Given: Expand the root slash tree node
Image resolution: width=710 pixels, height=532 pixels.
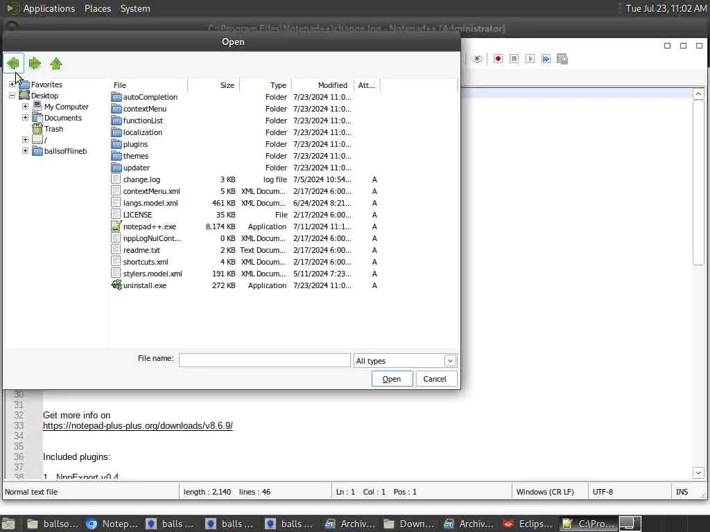Looking at the screenshot, I should click(x=26, y=140).
